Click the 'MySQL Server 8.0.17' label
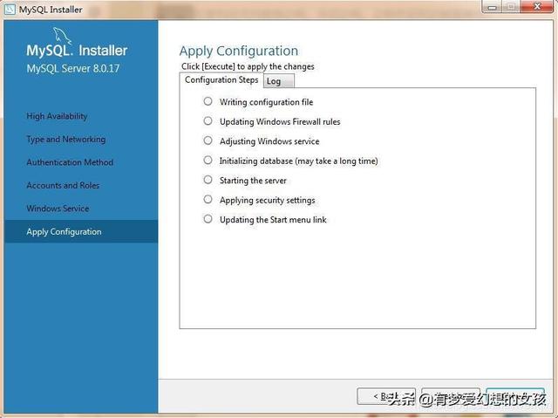Image resolution: width=558 pixels, height=418 pixels. pos(73,68)
